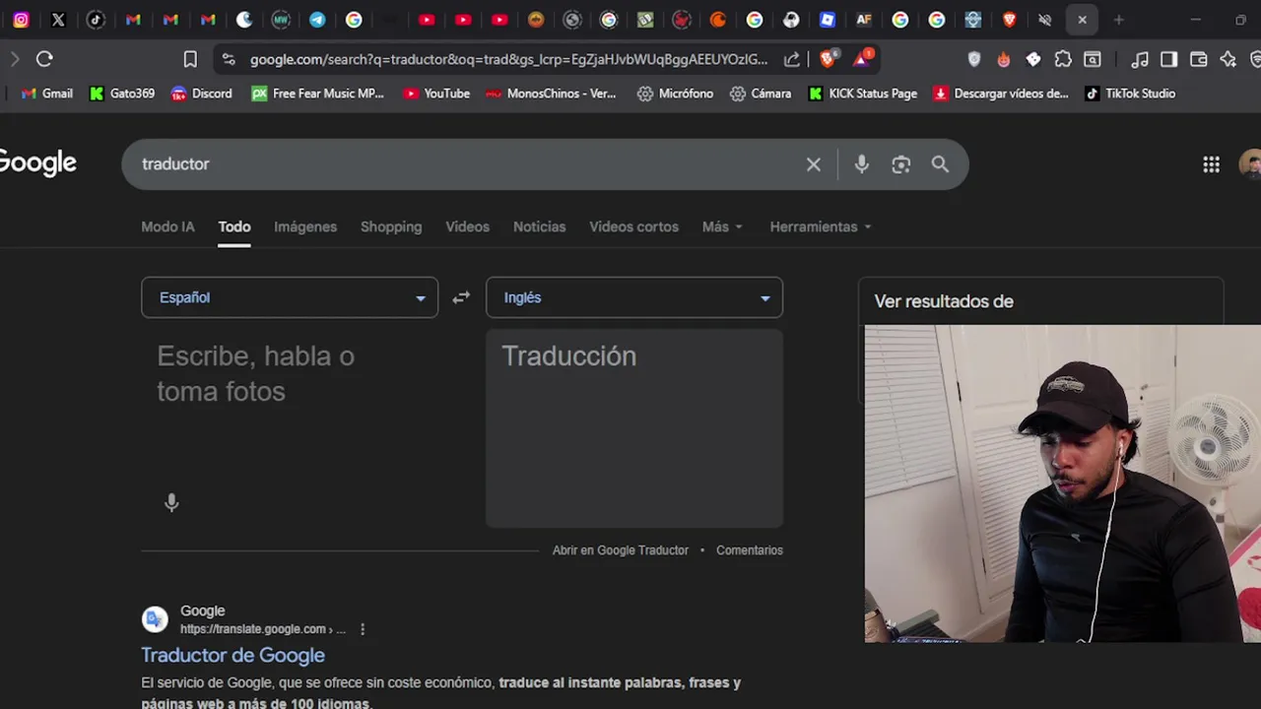This screenshot has height=709, width=1261.
Task: Switch to the X (Twitter) browser tab
Action: (58, 20)
